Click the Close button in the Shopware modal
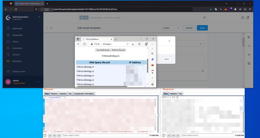260x138 pixels. point(166,59)
